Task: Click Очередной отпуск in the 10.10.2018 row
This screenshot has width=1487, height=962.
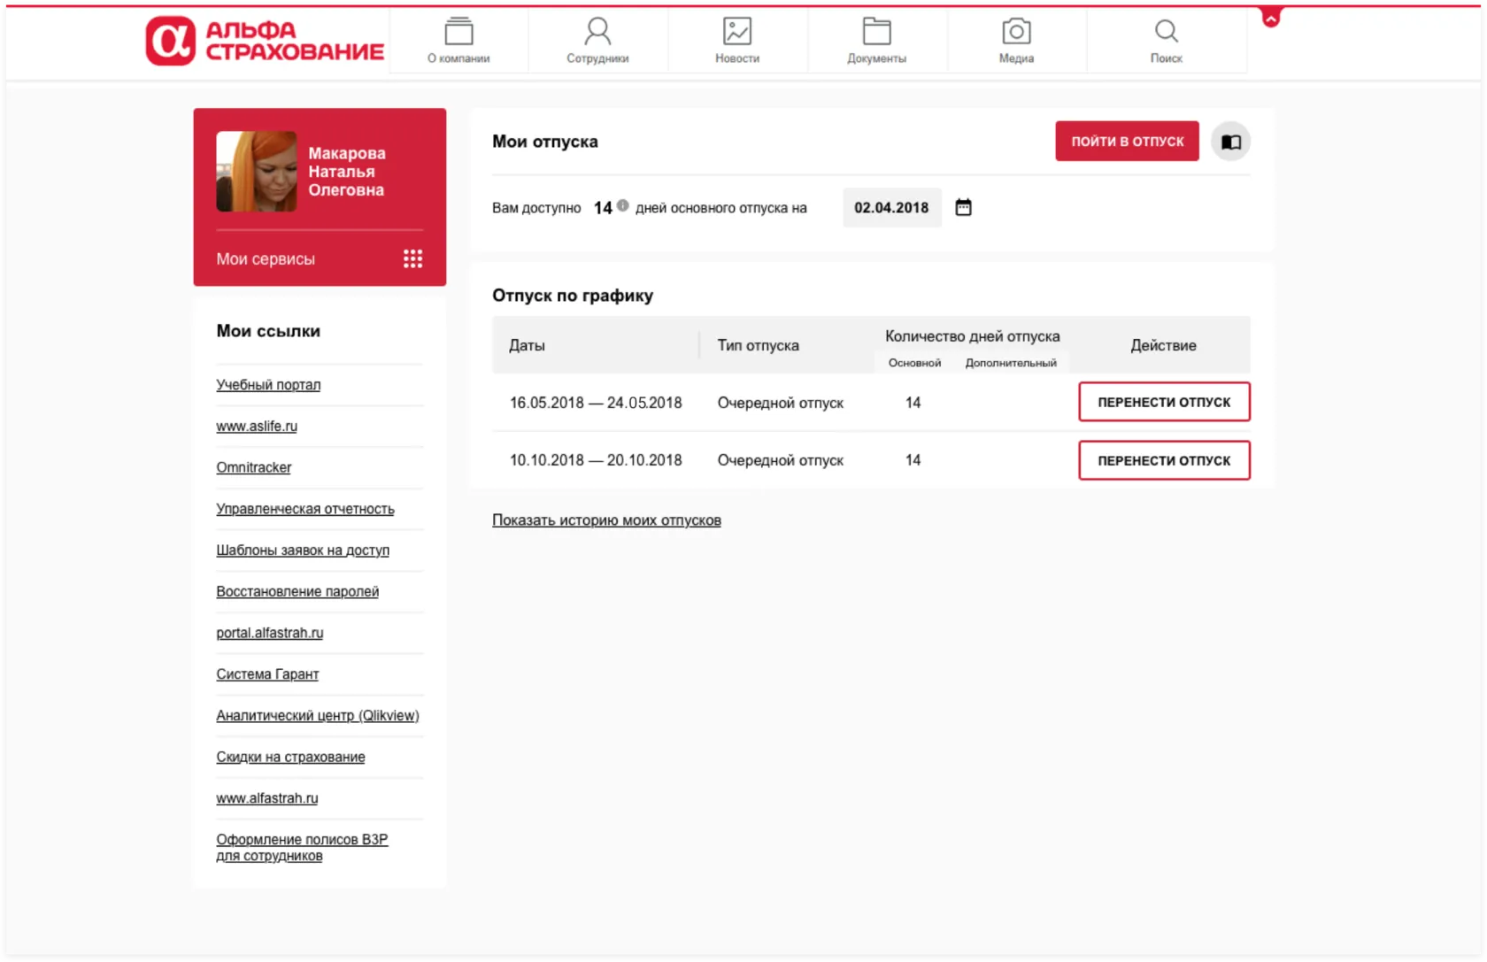Action: pyautogui.click(x=780, y=460)
